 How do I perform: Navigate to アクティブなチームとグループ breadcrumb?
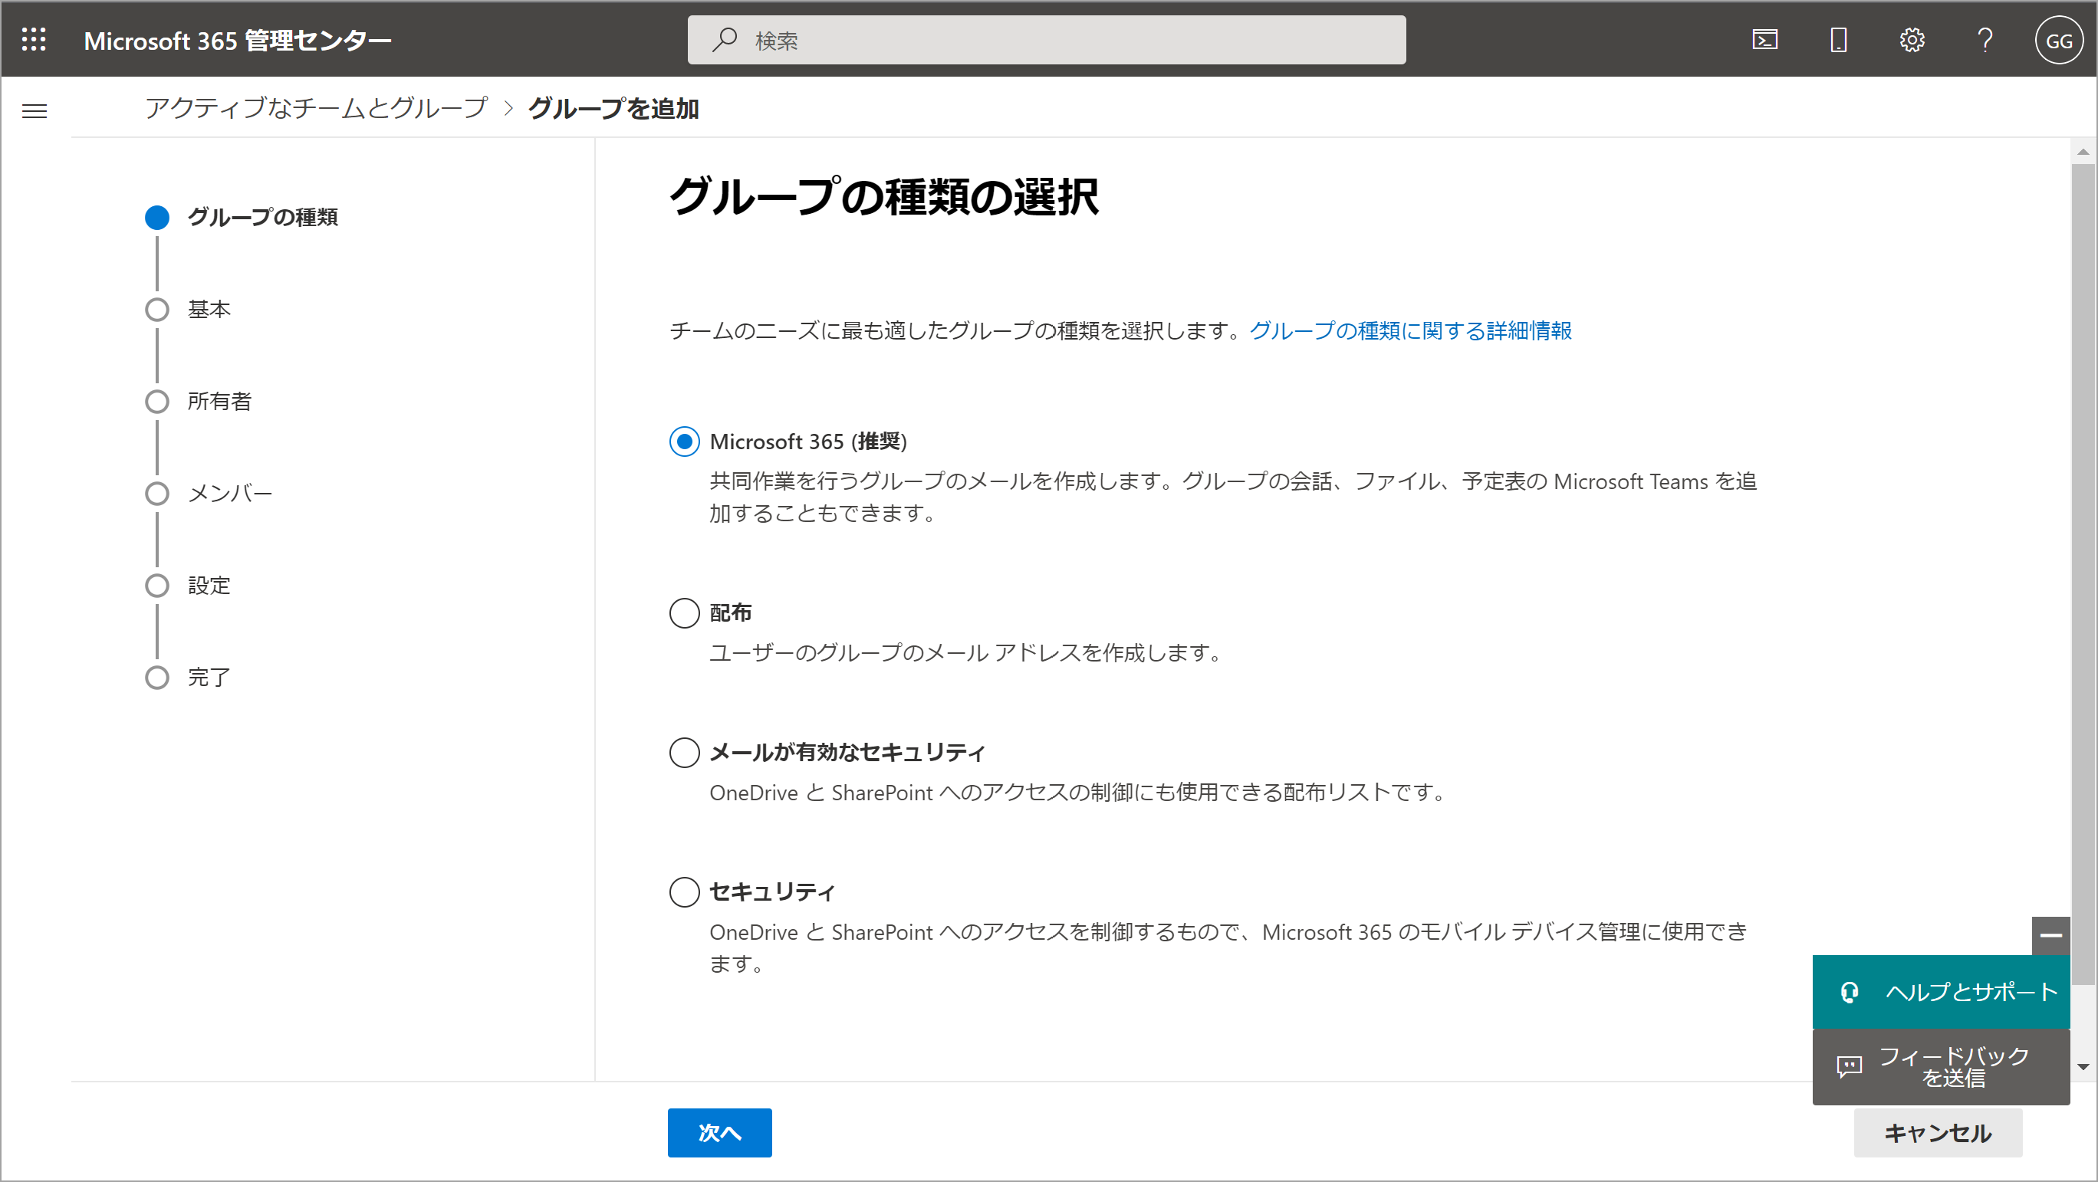(316, 108)
